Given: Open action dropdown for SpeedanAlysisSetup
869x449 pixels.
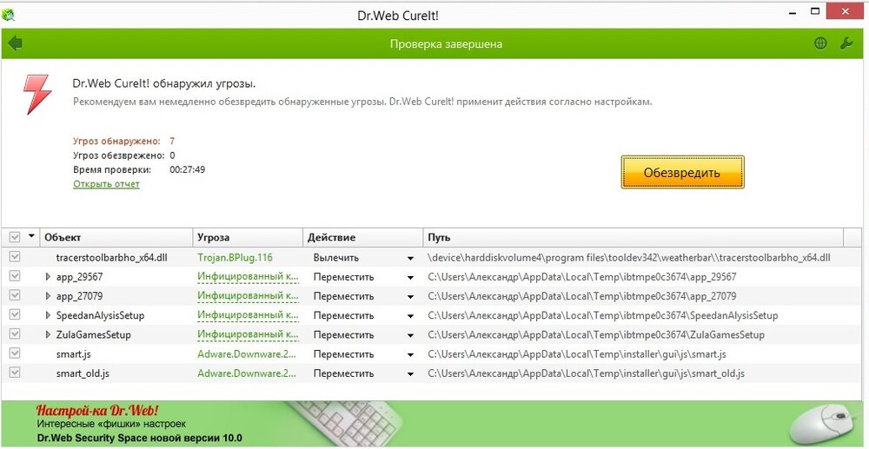Looking at the screenshot, I should click(x=410, y=317).
